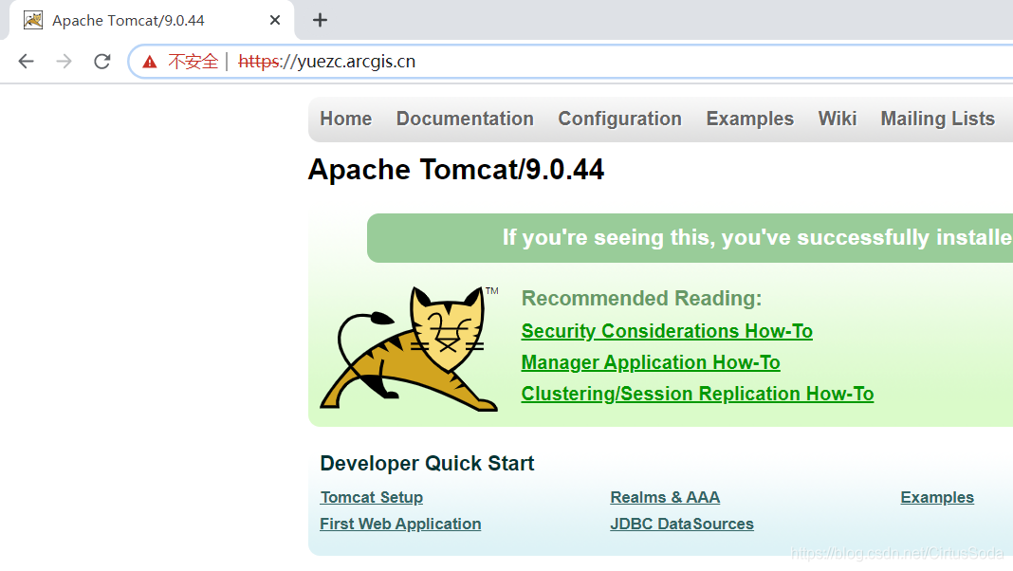
Task: Open the Configuration navigation item
Action: [620, 119]
